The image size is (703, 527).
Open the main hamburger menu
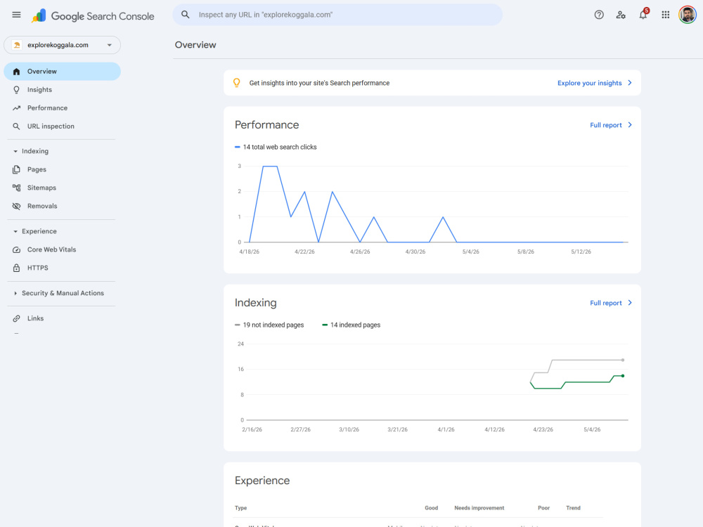point(17,15)
